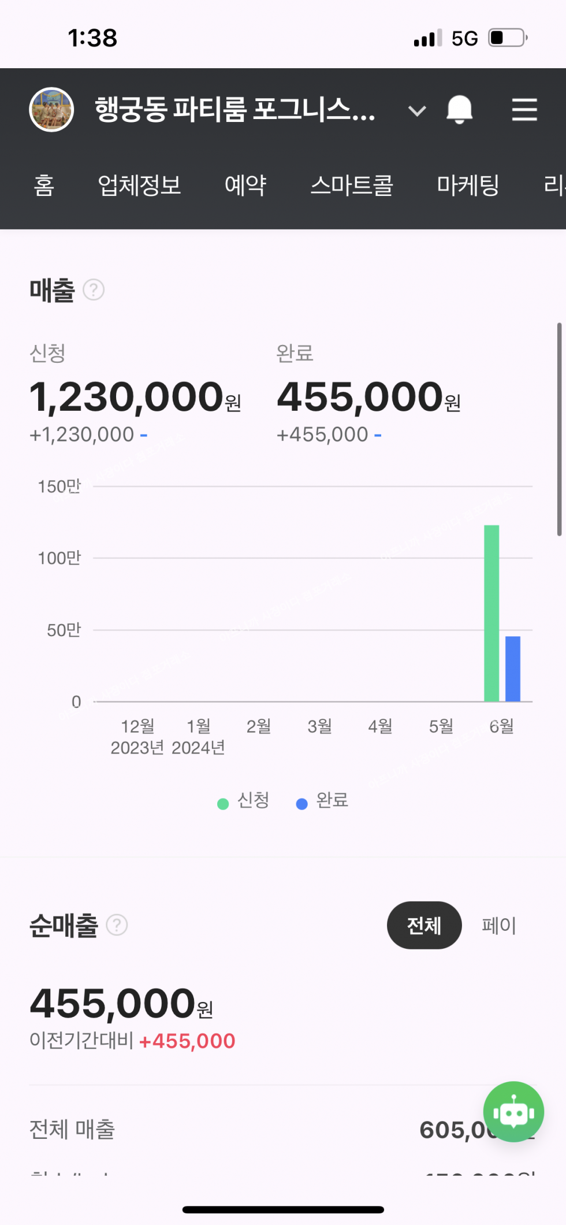Open the notification bell
566x1225 pixels.
459,109
